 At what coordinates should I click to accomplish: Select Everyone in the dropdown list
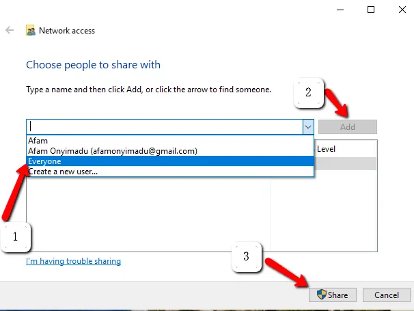coord(170,161)
